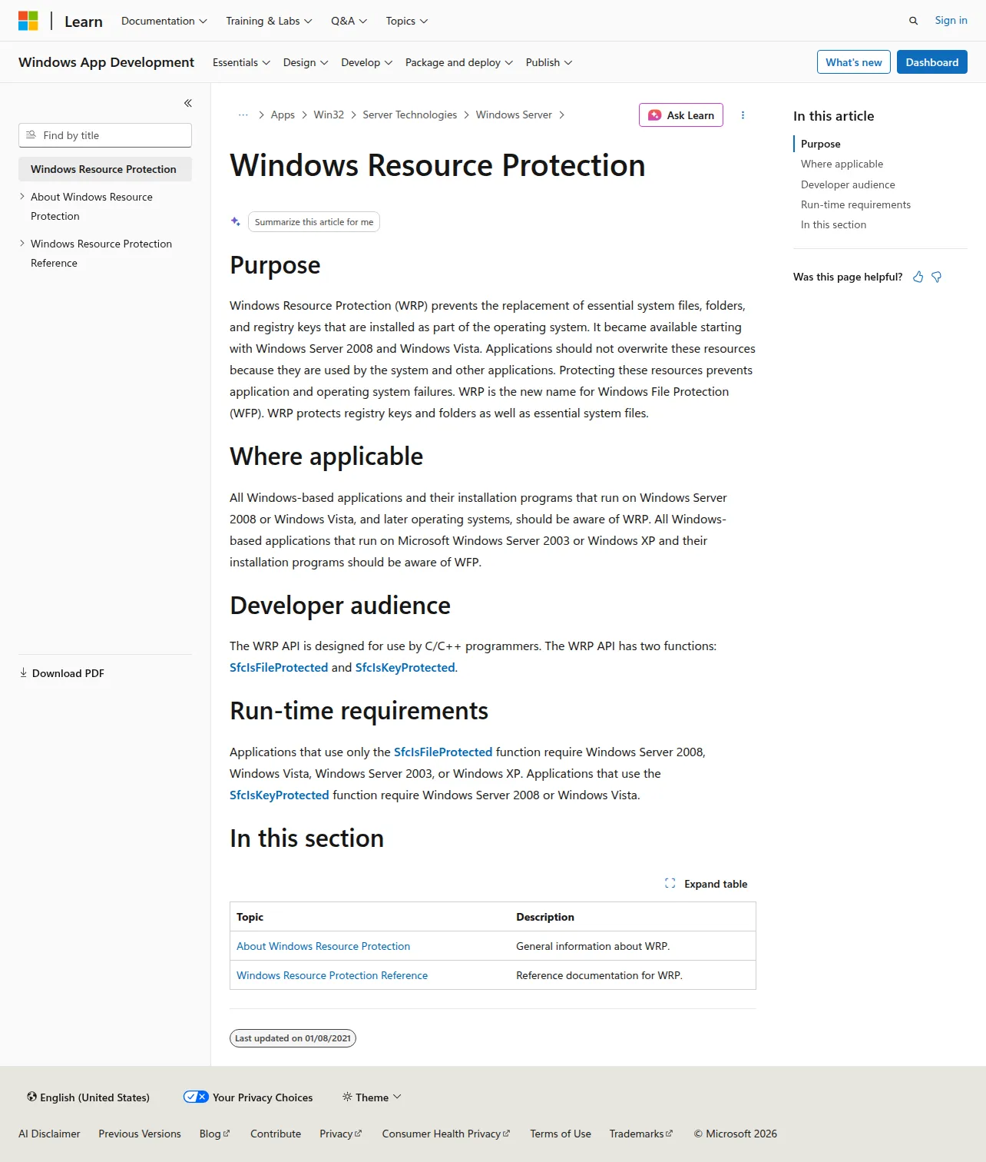The height and width of the screenshot is (1162, 986).
Task: Expand the Topics menu
Action: (x=407, y=21)
